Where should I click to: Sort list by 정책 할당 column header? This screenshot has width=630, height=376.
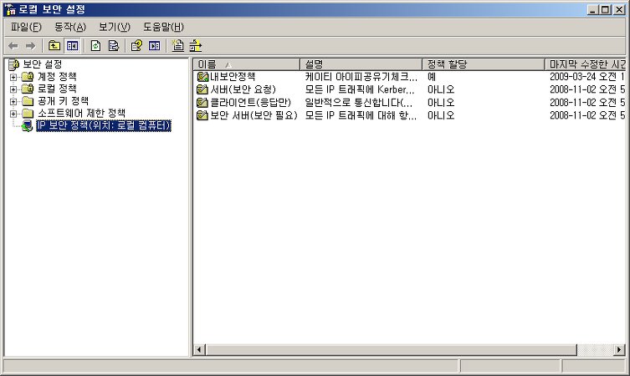484,64
